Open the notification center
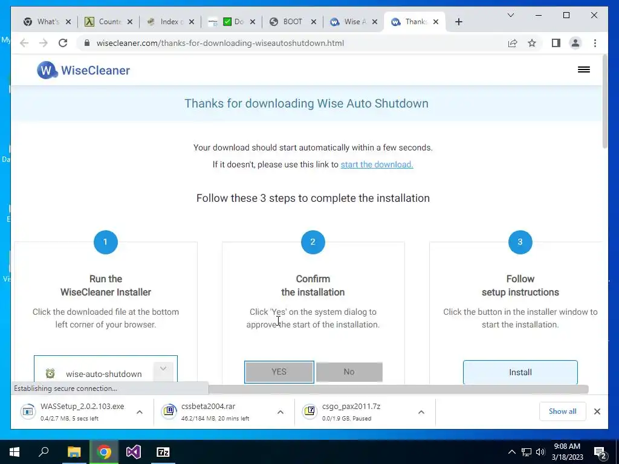This screenshot has height=464, width=619. [x=600, y=453]
